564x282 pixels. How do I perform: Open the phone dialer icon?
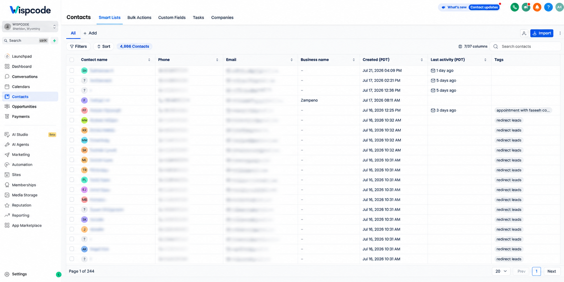(514, 7)
